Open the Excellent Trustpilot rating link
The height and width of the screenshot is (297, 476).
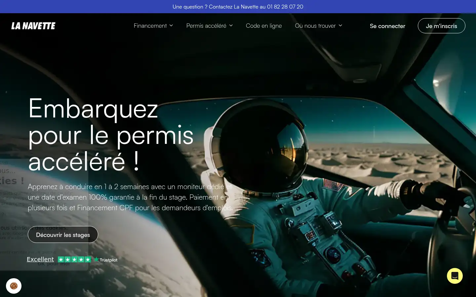tap(40, 259)
